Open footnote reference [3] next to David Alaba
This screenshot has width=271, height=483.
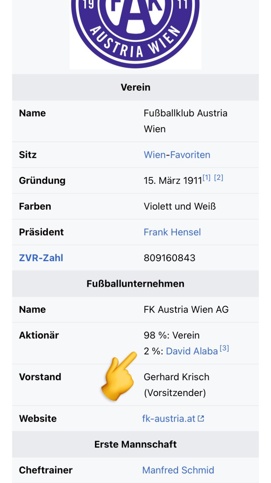pos(224,348)
